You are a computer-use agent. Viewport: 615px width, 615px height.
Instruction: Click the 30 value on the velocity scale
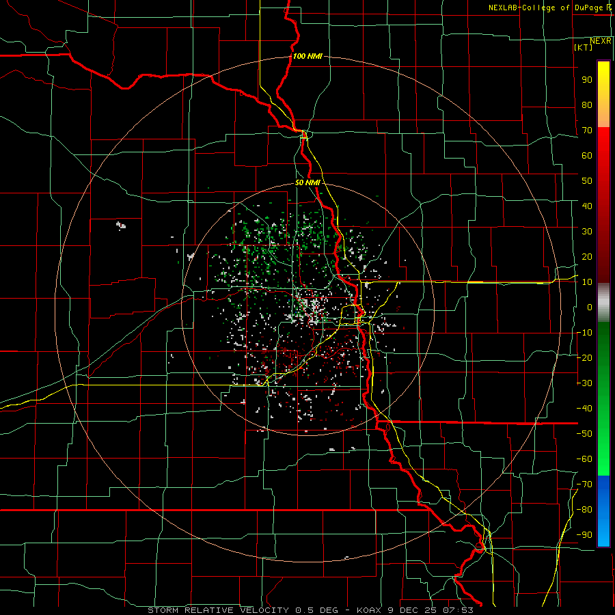[587, 232]
